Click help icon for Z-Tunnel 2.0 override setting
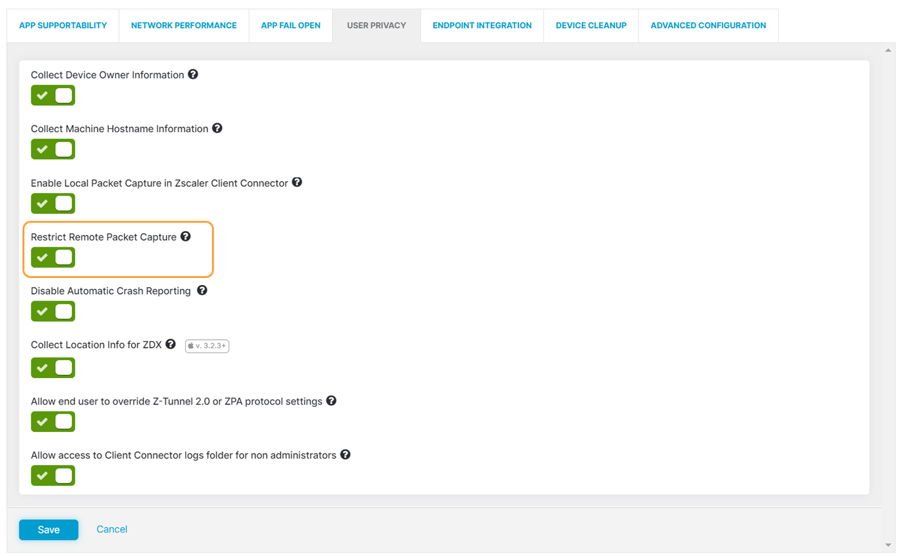The height and width of the screenshot is (556, 900). click(331, 401)
